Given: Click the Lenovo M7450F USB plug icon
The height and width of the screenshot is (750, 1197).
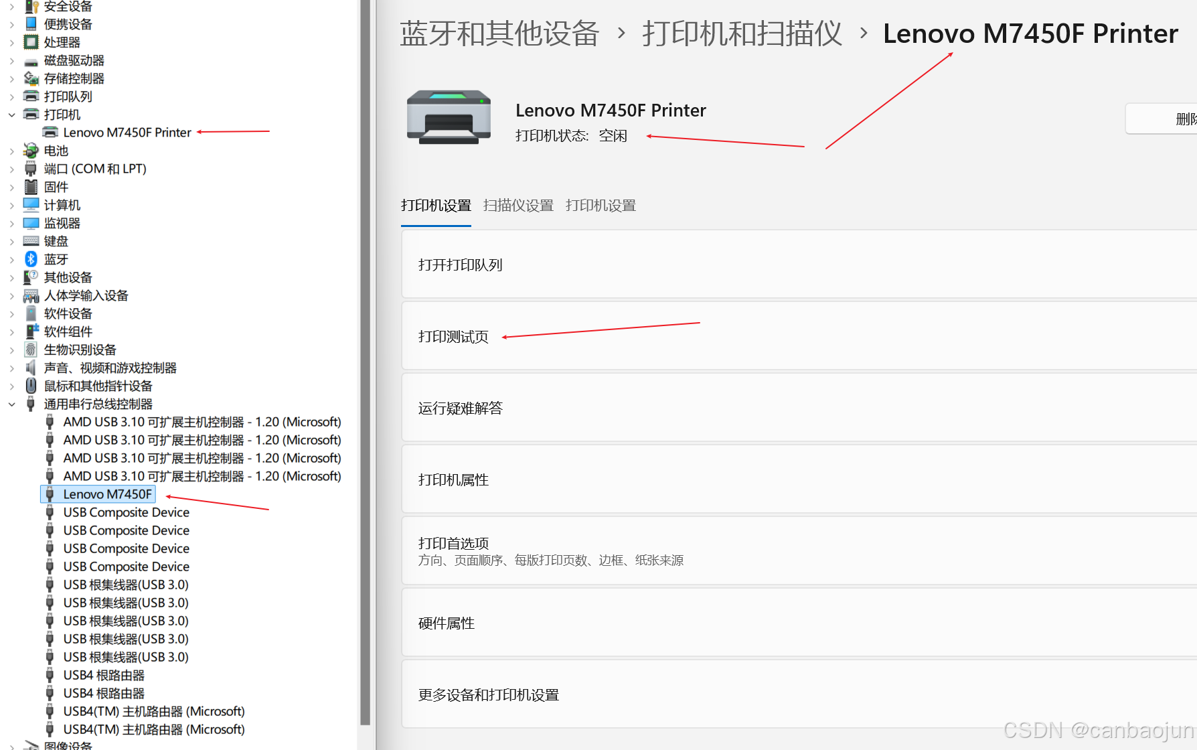Looking at the screenshot, I should pyautogui.click(x=50, y=494).
